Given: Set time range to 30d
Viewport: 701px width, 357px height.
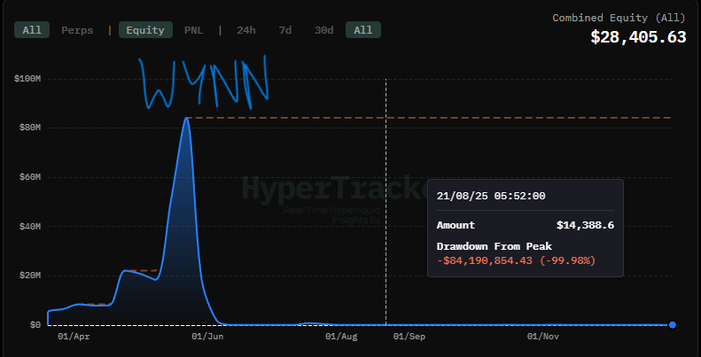Looking at the screenshot, I should tap(323, 30).
